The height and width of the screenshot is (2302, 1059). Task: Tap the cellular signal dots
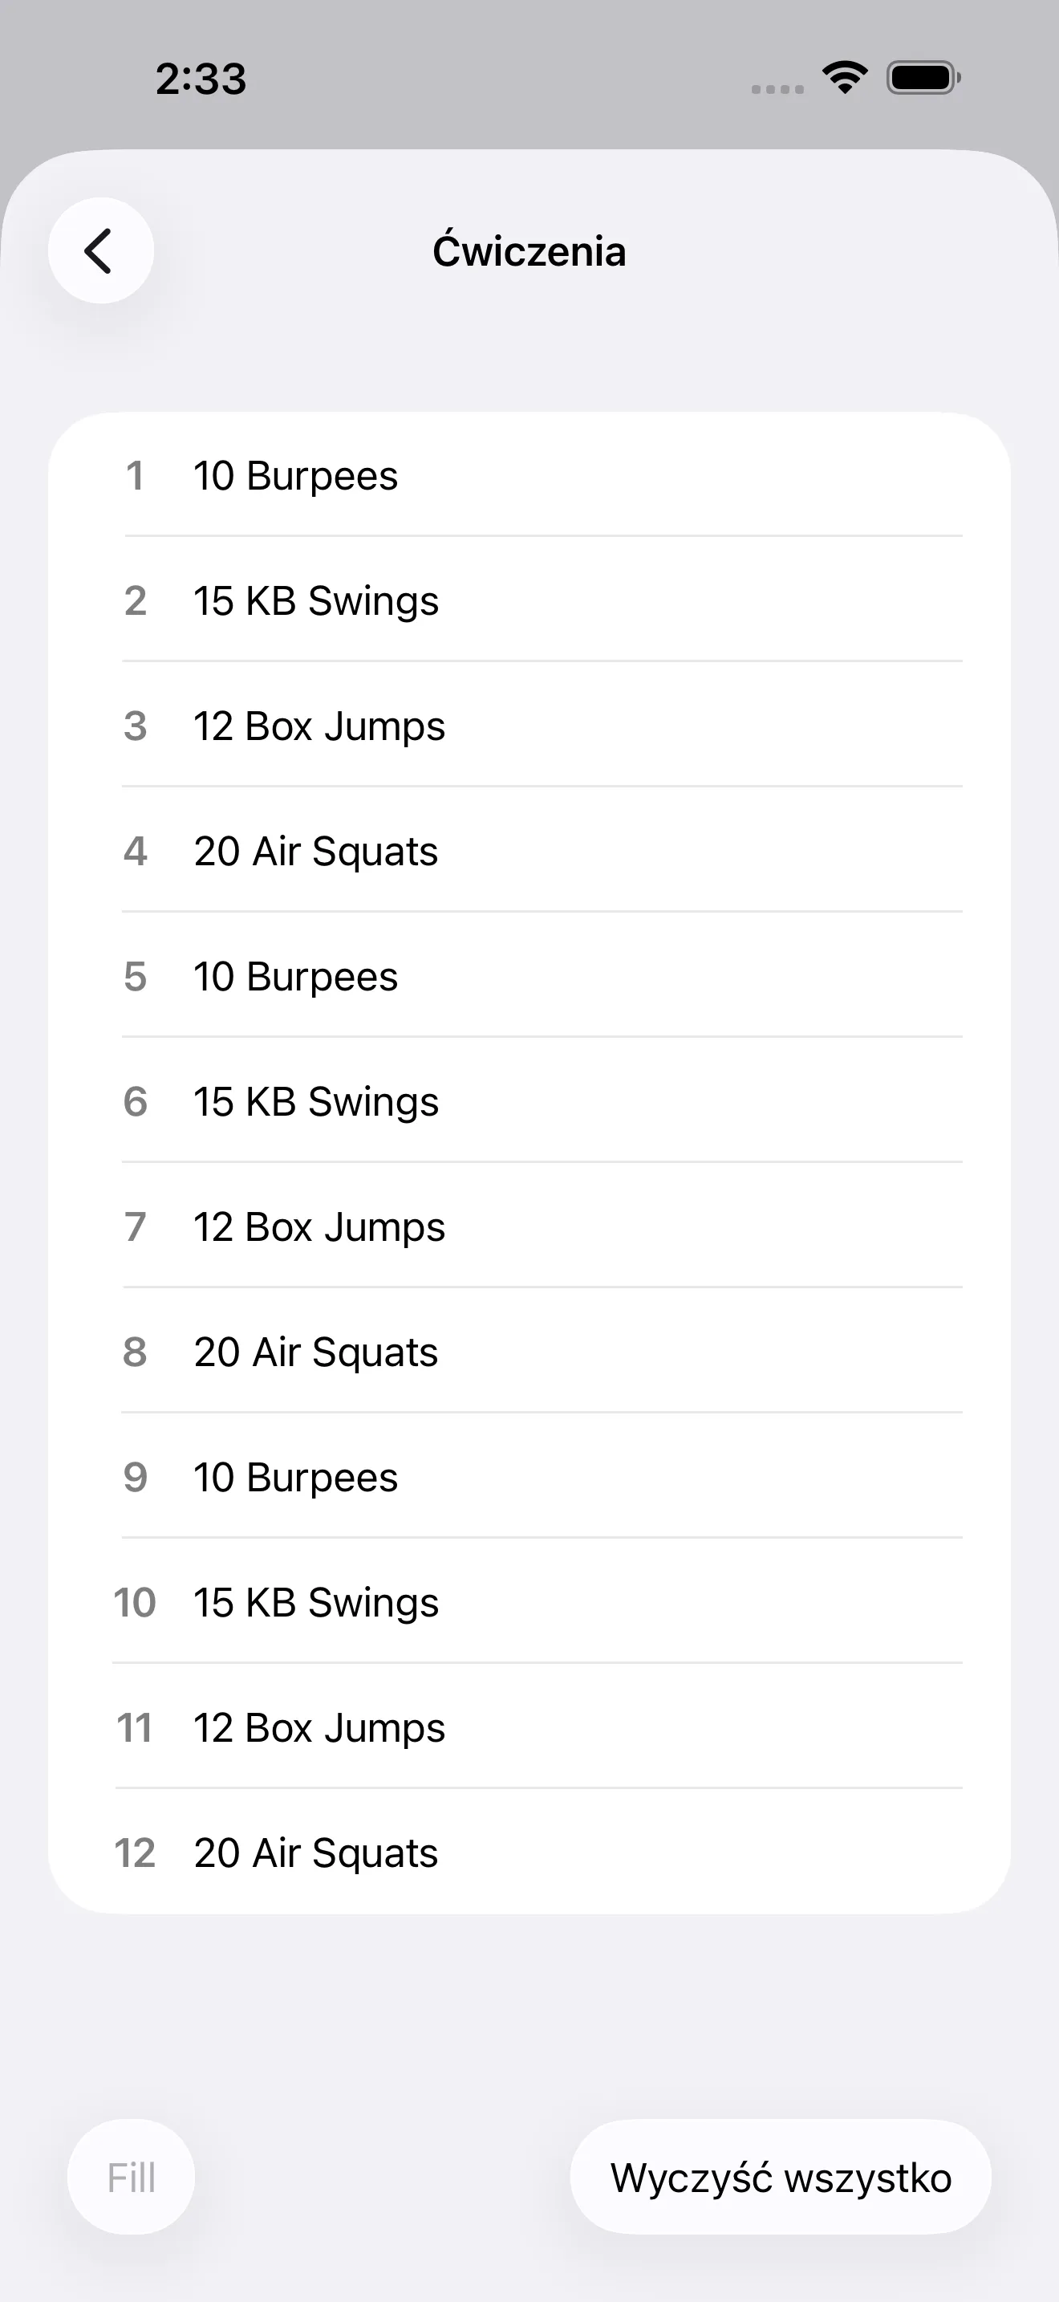click(777, 88)
